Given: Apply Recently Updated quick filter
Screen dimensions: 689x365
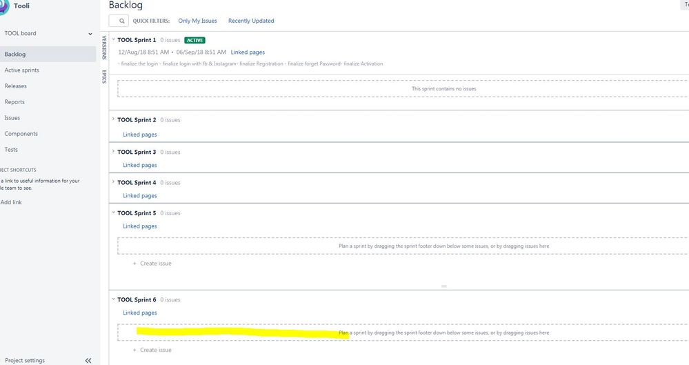Looking at the screenshot, I should 251,21.
